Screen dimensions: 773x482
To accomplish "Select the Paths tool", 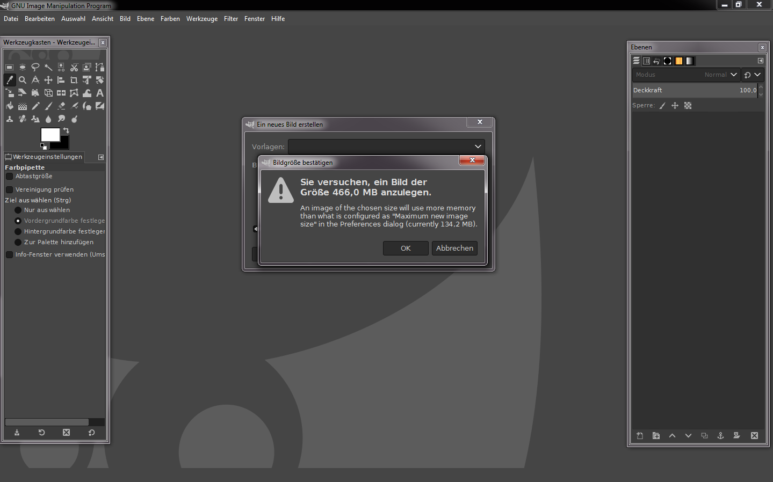I will click(x=100, y=67).
